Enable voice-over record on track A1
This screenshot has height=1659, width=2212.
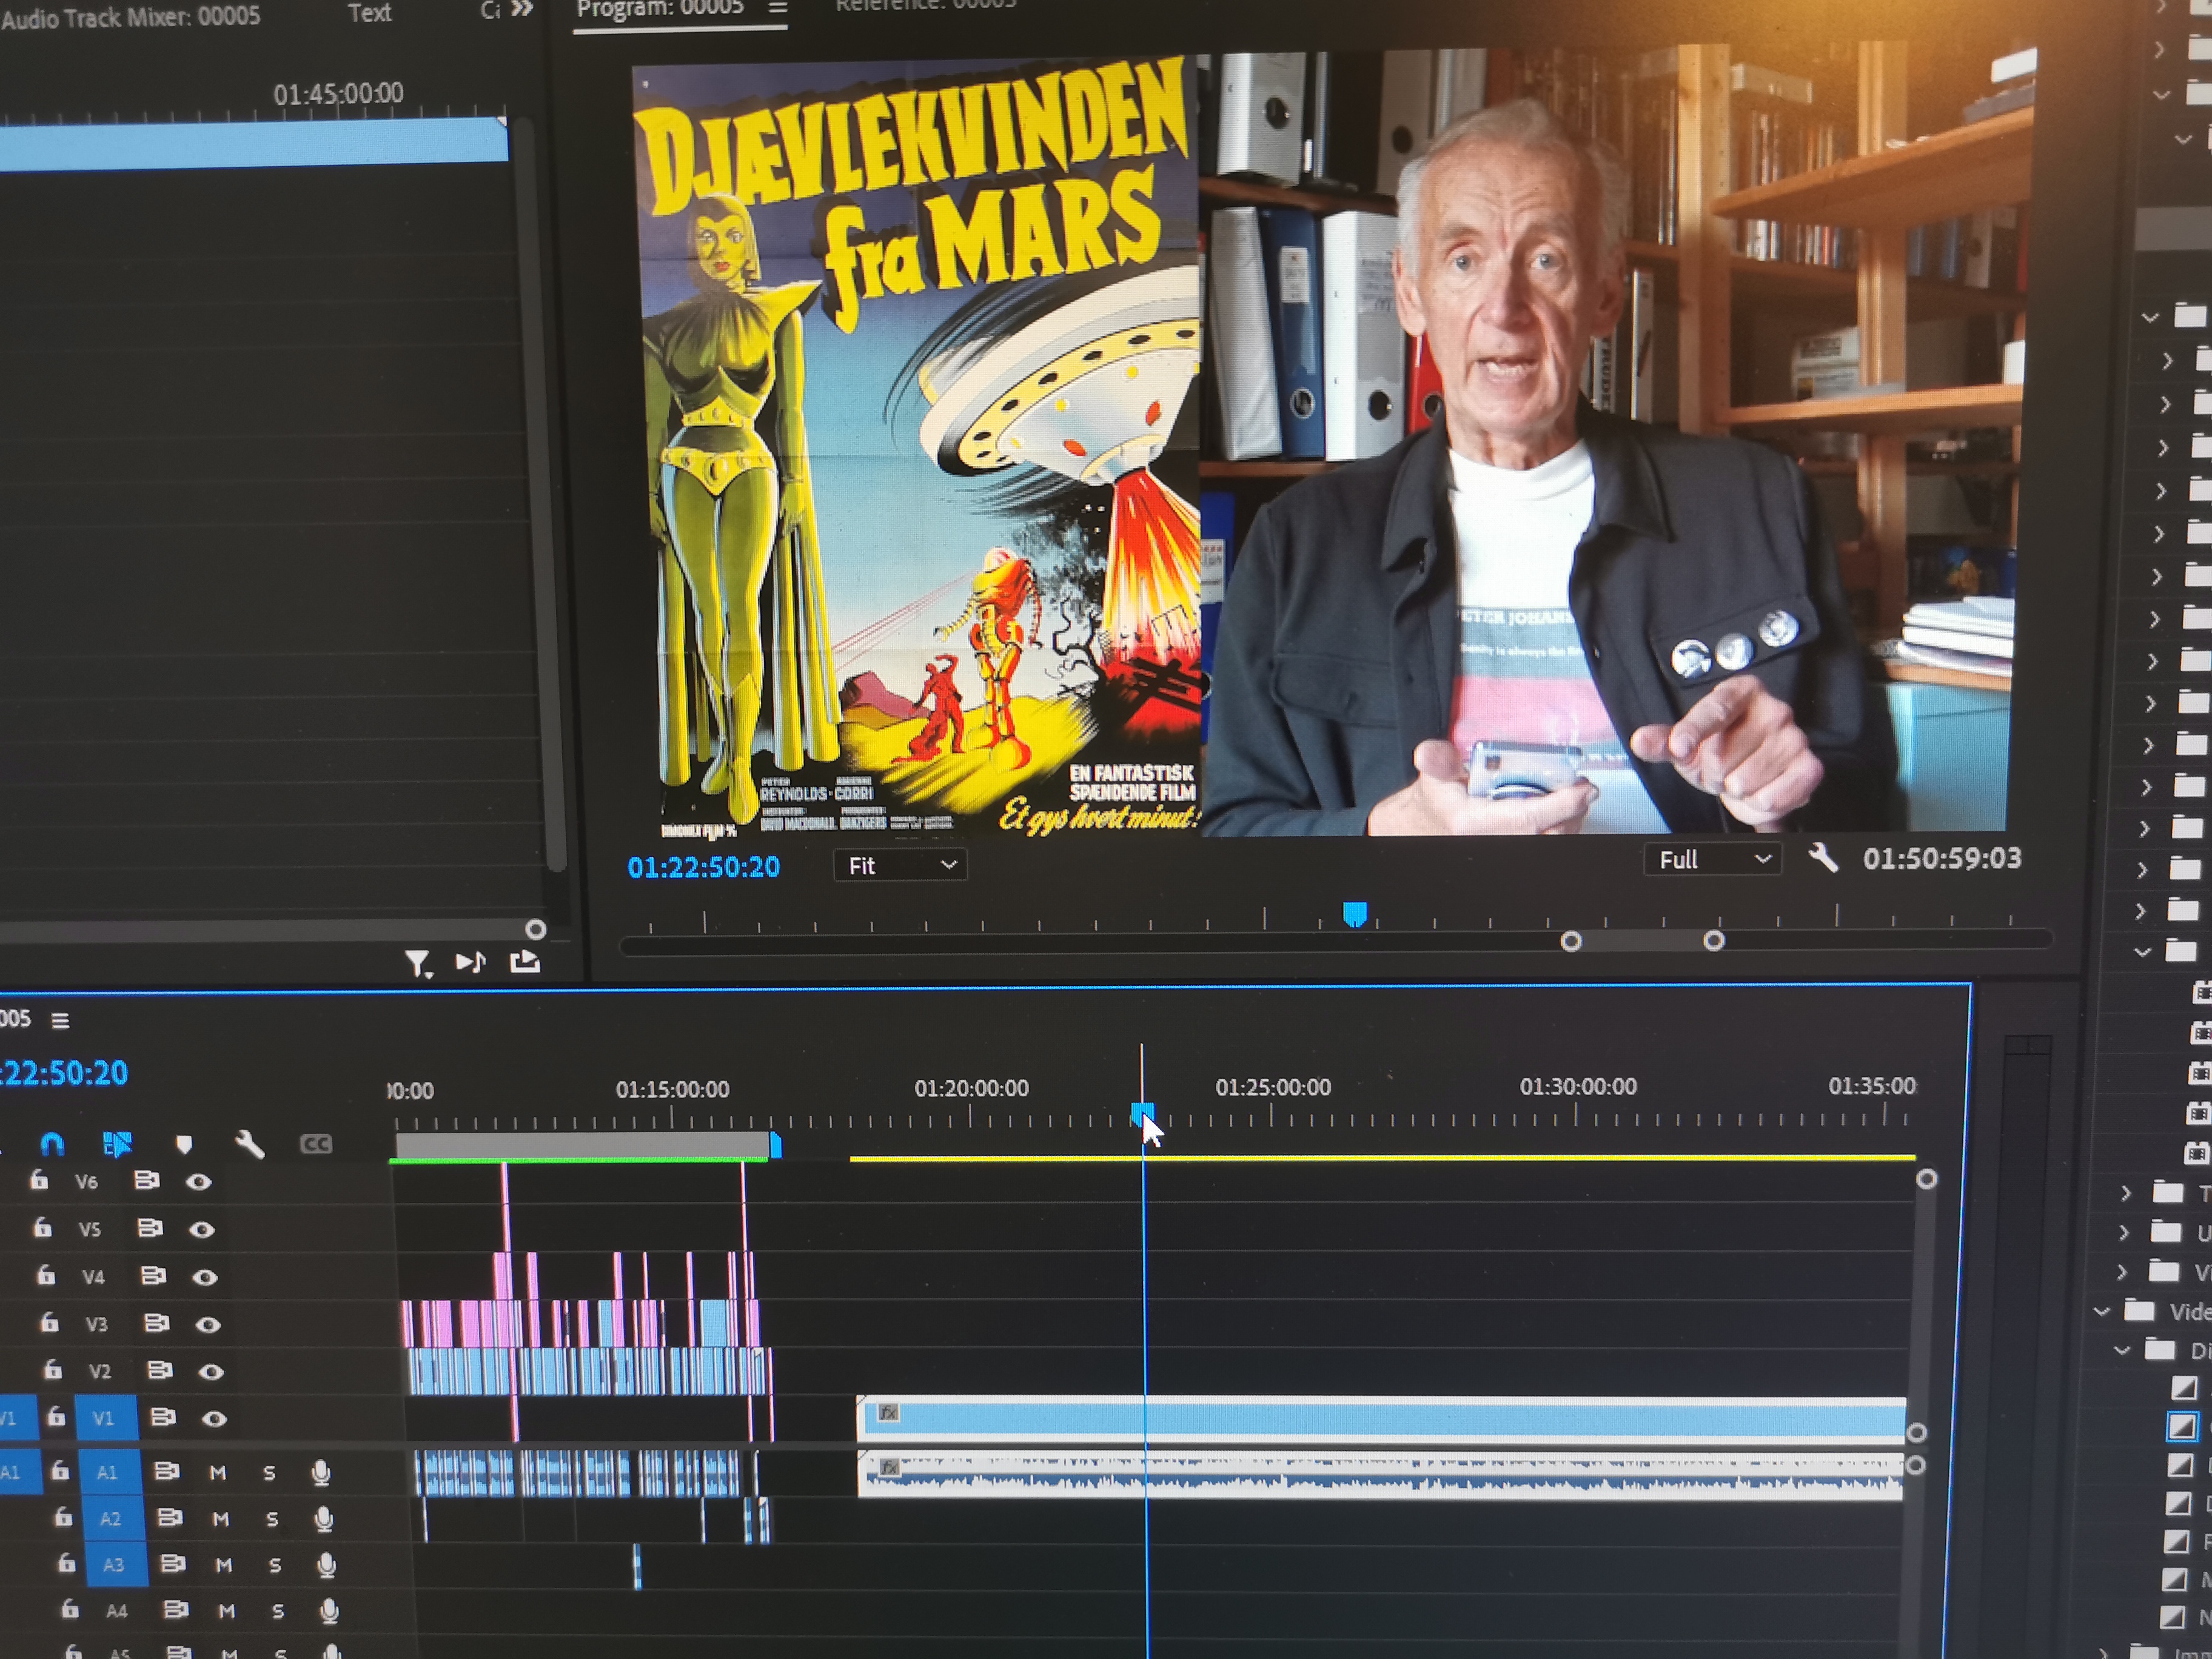coord(320,1471)
